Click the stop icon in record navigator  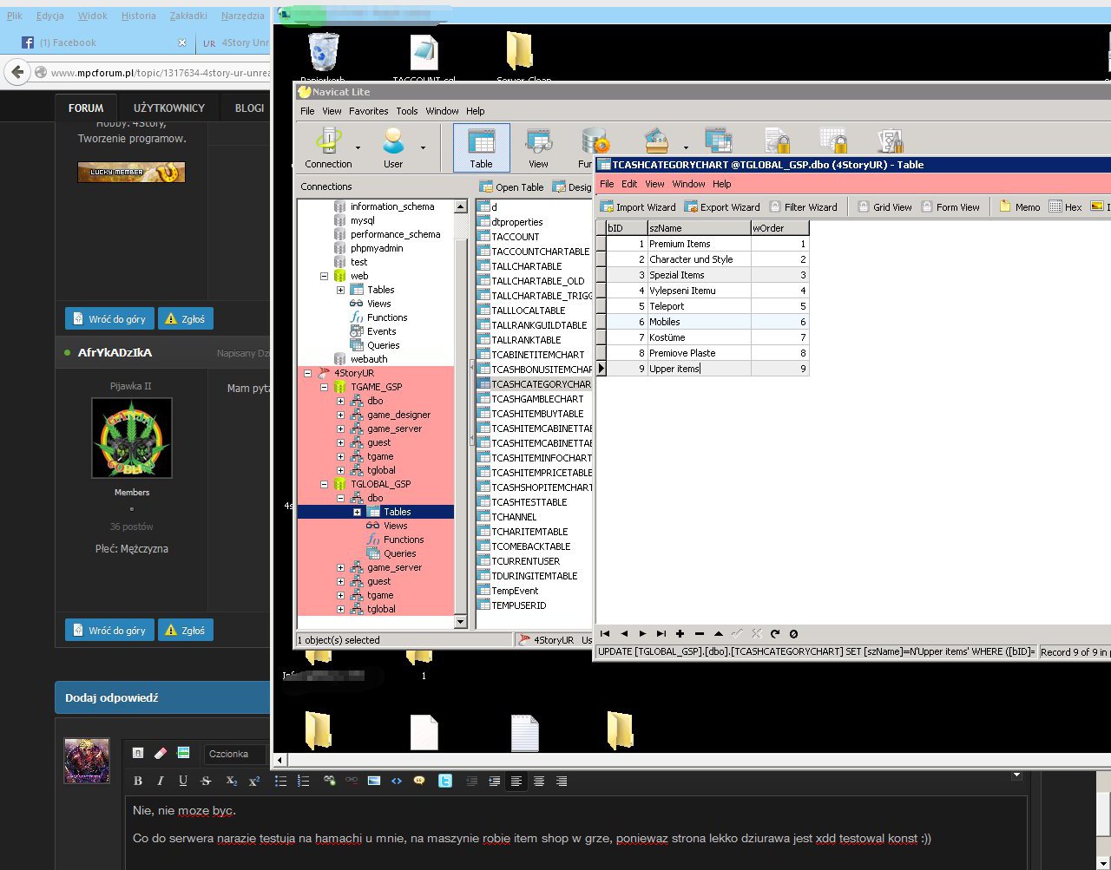[793, 634]
